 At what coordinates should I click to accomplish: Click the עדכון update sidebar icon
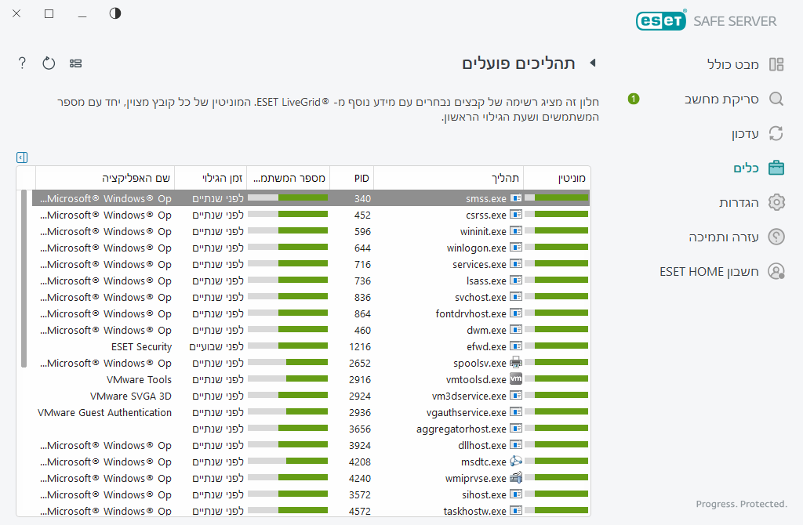pos(776,133)
